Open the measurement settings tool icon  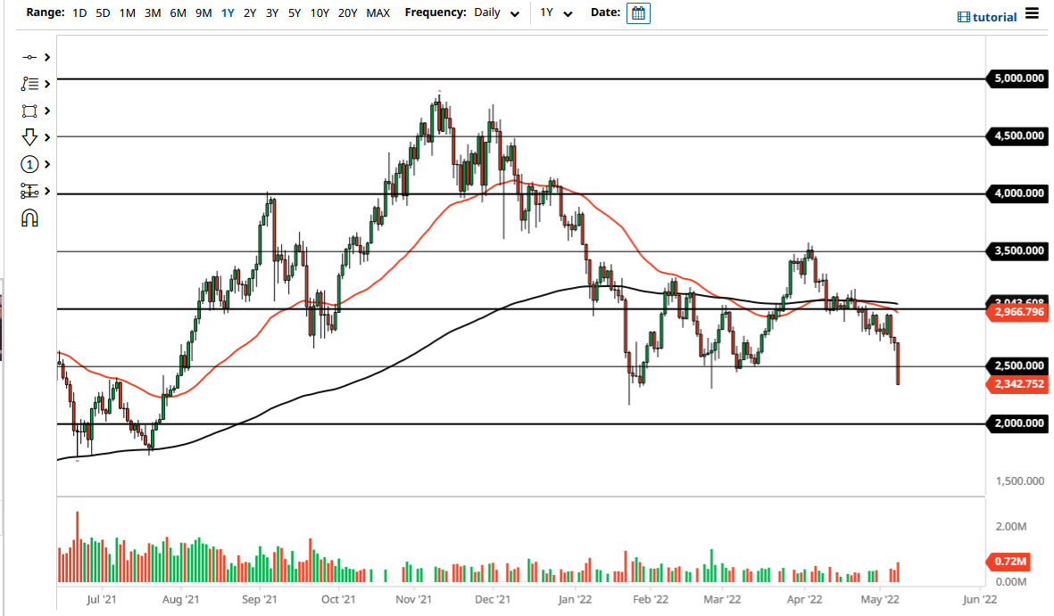pyautogui.click(x=29, y=192)
